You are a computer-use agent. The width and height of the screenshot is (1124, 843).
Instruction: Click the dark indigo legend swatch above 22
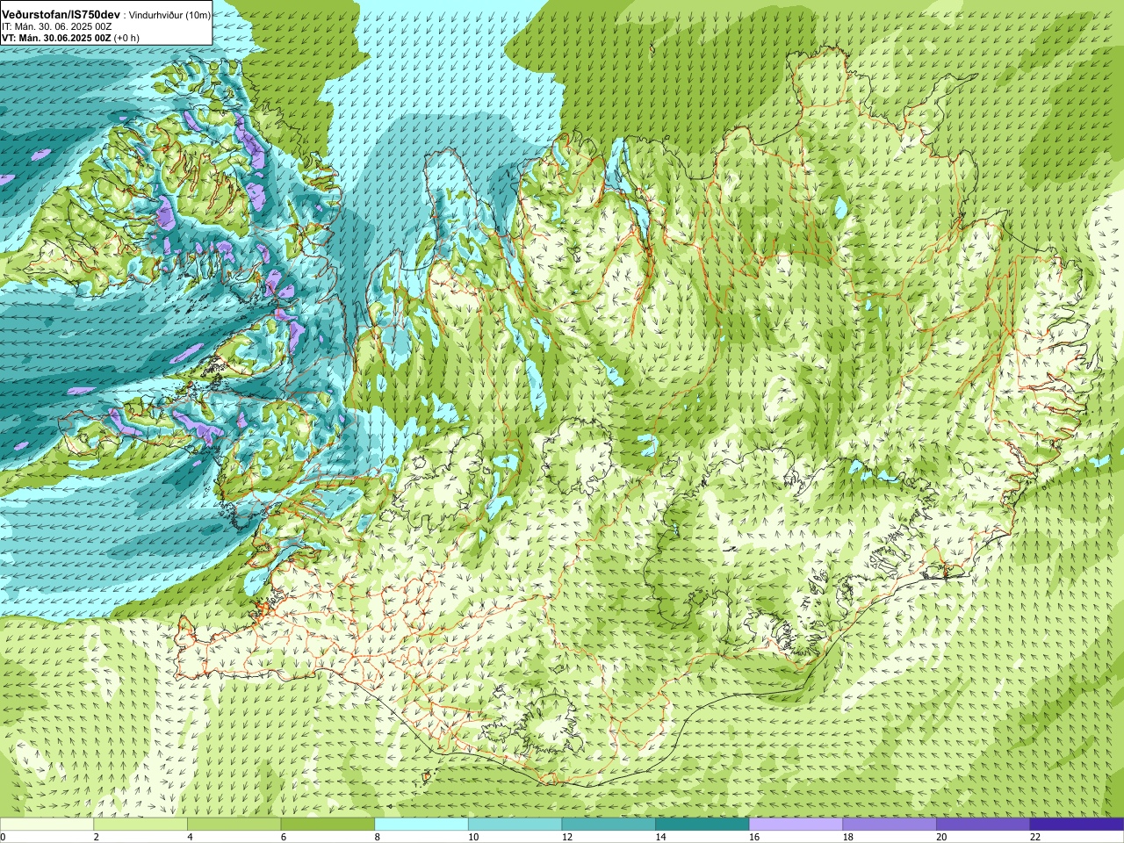[1077, 825]
